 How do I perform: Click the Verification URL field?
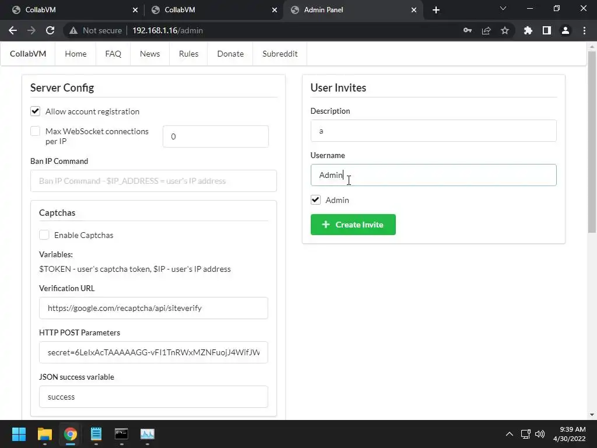[x=153, y=308]
